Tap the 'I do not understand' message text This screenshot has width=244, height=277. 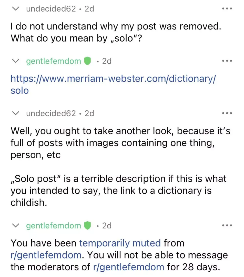tap(116, 32)
